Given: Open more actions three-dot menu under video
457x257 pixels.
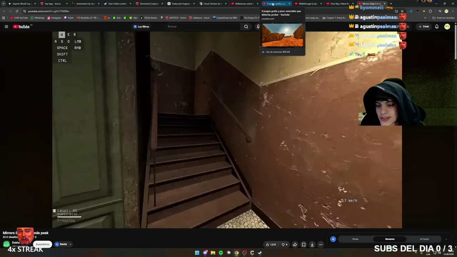Looking at the screenshot, I should tap(321, 245).
